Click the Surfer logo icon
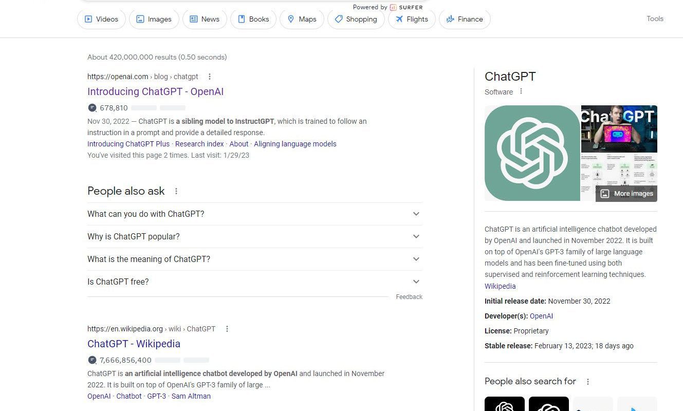Viewport: 683px width, 411px height. tap(393, 7)
